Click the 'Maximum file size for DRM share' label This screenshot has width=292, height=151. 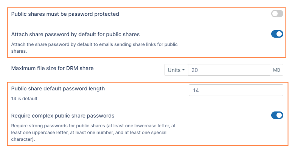pos(52,68)
